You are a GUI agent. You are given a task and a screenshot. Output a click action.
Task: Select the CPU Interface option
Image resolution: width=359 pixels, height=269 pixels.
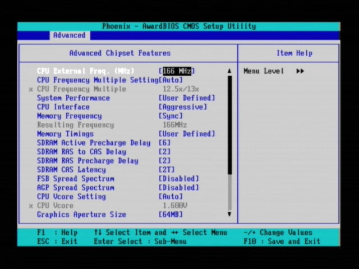[x=63, y=107]
